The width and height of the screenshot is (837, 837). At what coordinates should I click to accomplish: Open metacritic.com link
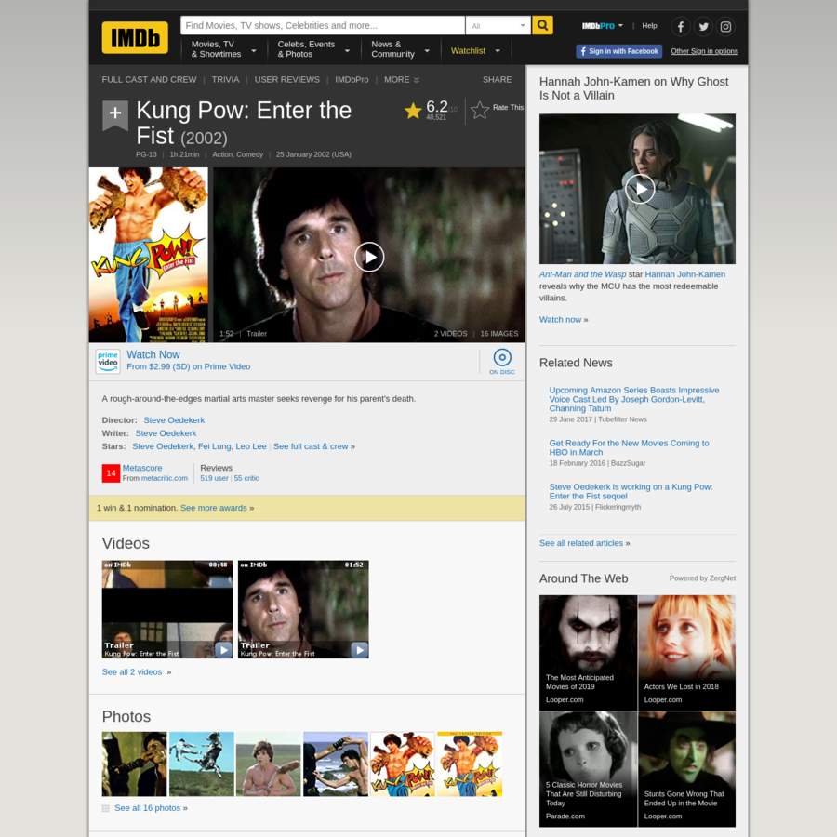[165, 478]
